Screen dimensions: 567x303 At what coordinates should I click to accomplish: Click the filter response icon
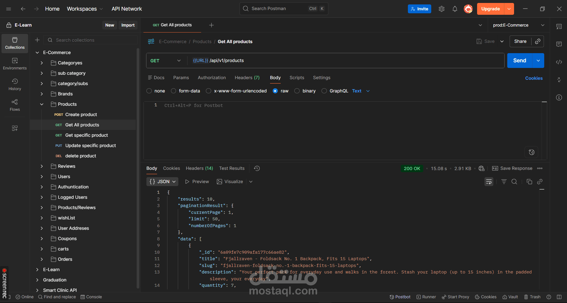pos(504,182)
